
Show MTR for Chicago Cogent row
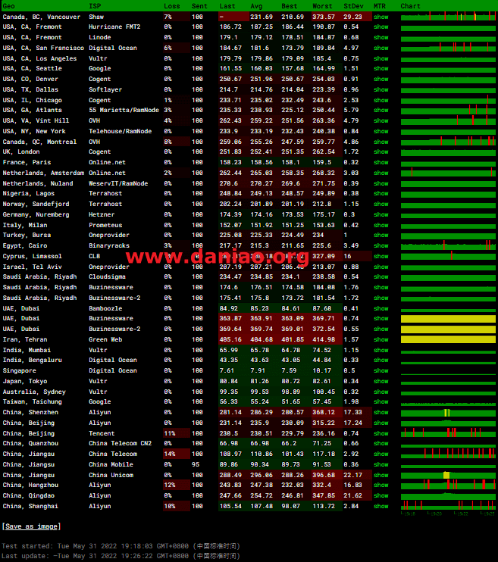point(381,100)
